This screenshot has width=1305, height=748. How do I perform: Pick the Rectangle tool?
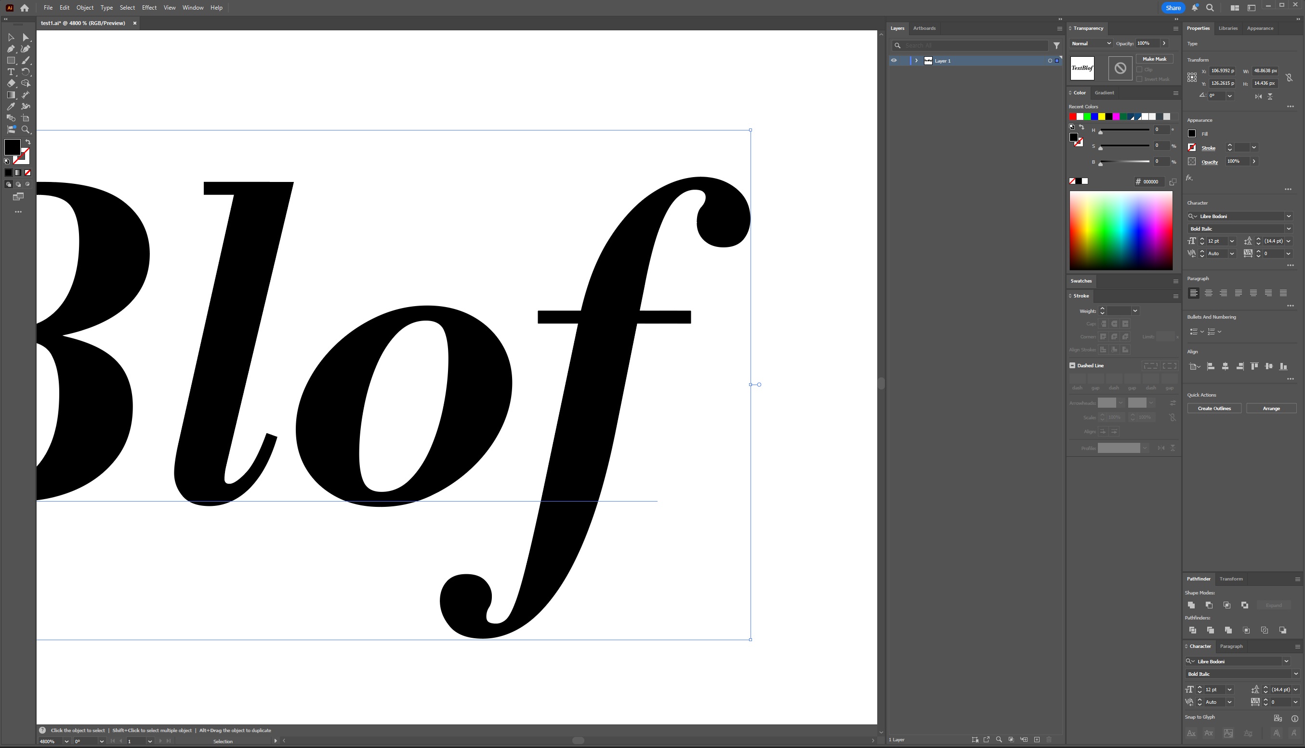pyautogui.click(x=11, y=60)
